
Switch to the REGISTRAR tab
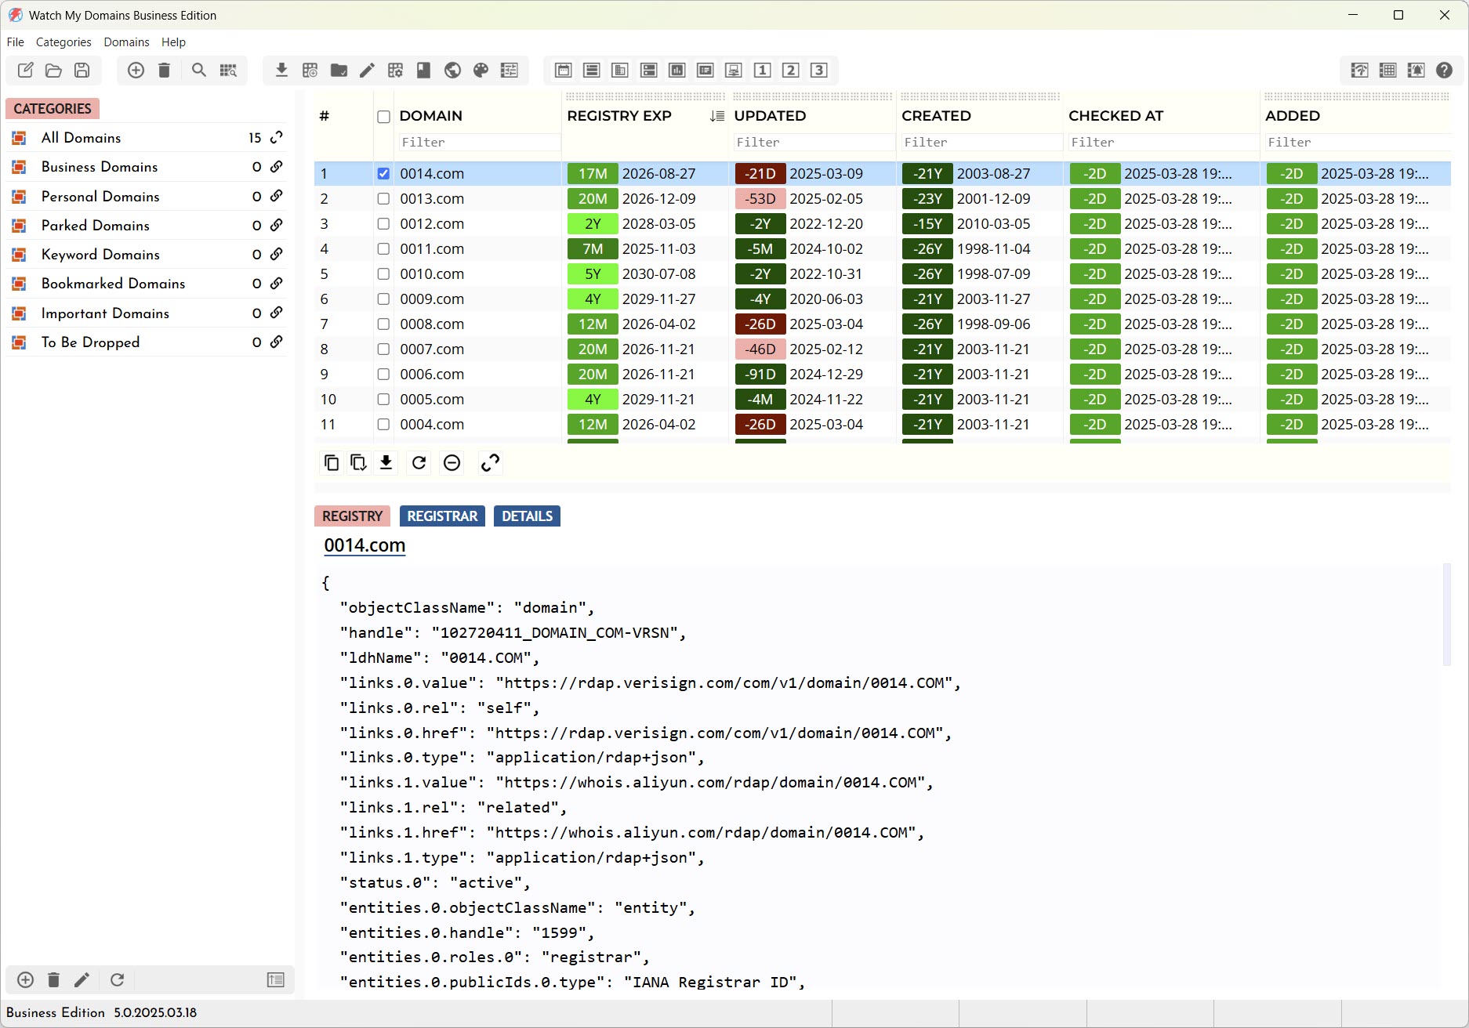[x=442, y=516]
